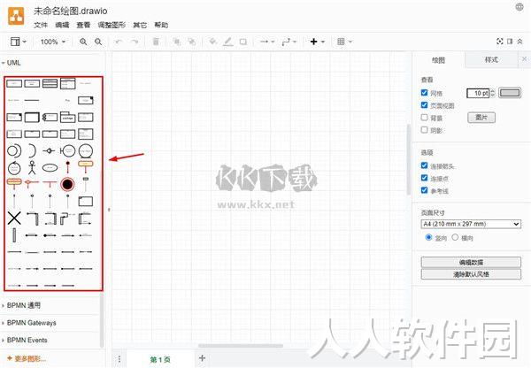Click the 编辑数据 button
Screen dimensions: 531x368
471,262
